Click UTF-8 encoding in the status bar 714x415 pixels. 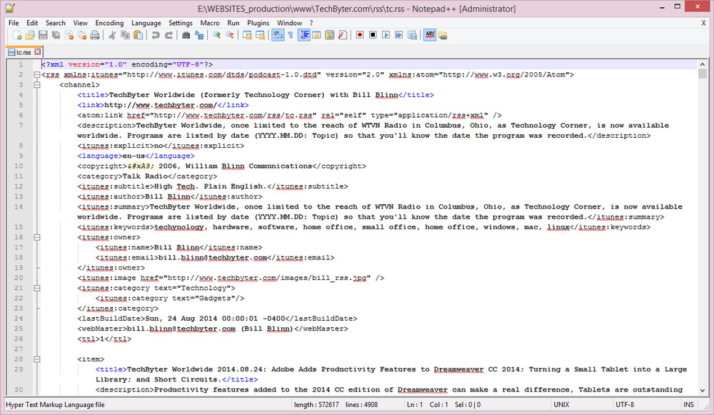point(625,404)
